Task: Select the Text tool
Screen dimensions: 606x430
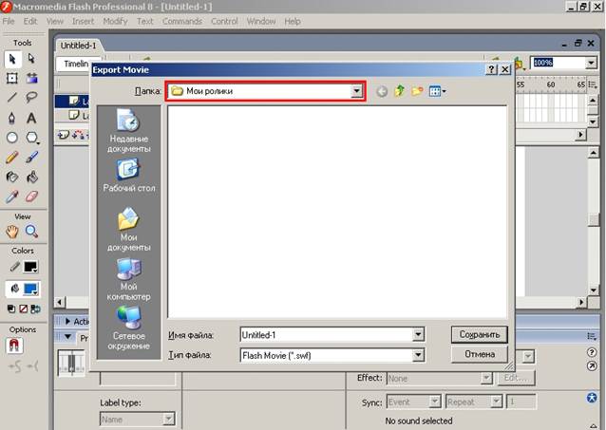Action: tap(31, 118)
